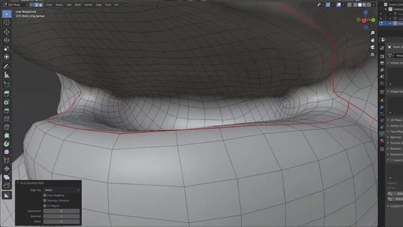Check the Face Stepping checkbox
The height and width of the screenshot is (227, 403).
pyautogui.click(x=45, y=195)
